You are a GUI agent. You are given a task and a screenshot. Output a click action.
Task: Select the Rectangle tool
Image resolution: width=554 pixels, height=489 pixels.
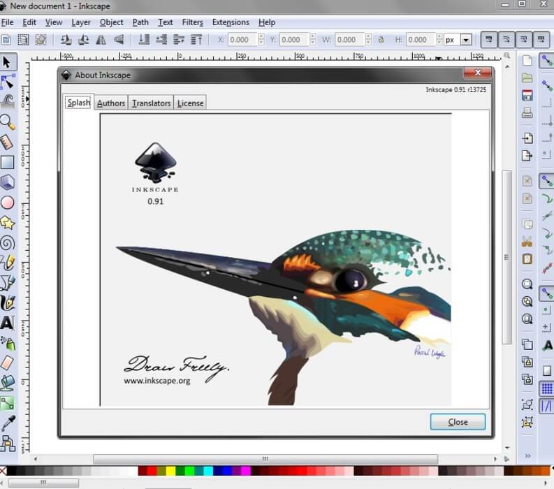click(x=7, y=162)
